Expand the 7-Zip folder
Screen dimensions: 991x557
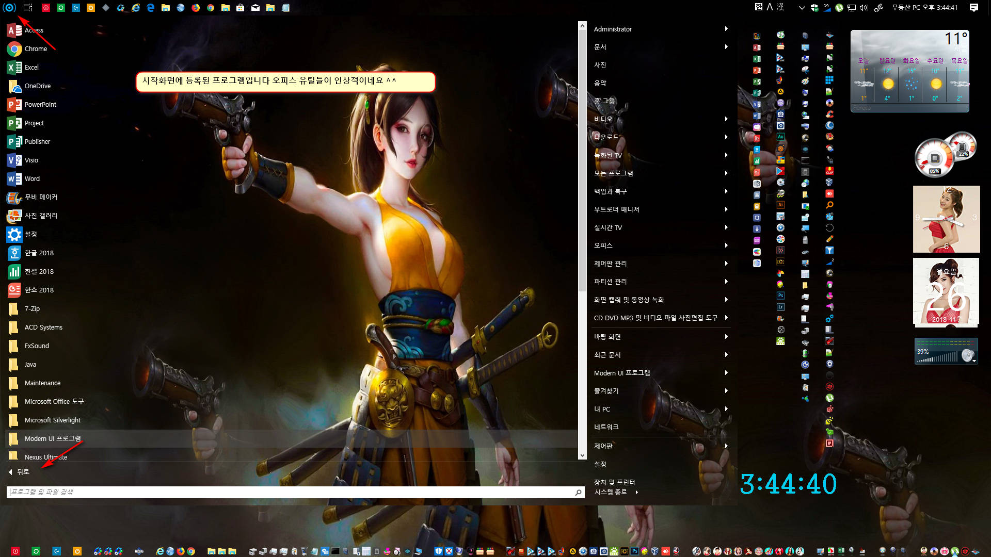tap(31, 309)
